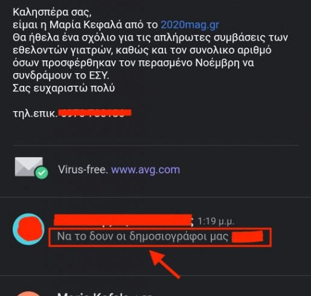Tap the redacted phone number after τηλ.επικ.

95,113
